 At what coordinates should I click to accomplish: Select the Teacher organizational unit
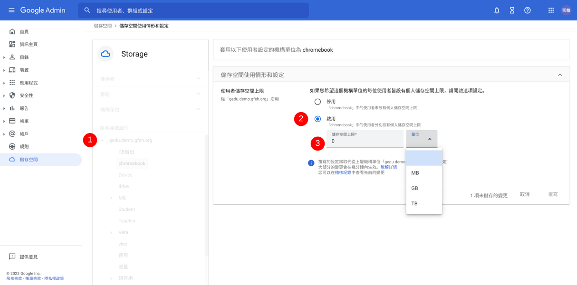pyautogui.click(x=127, y=221)
